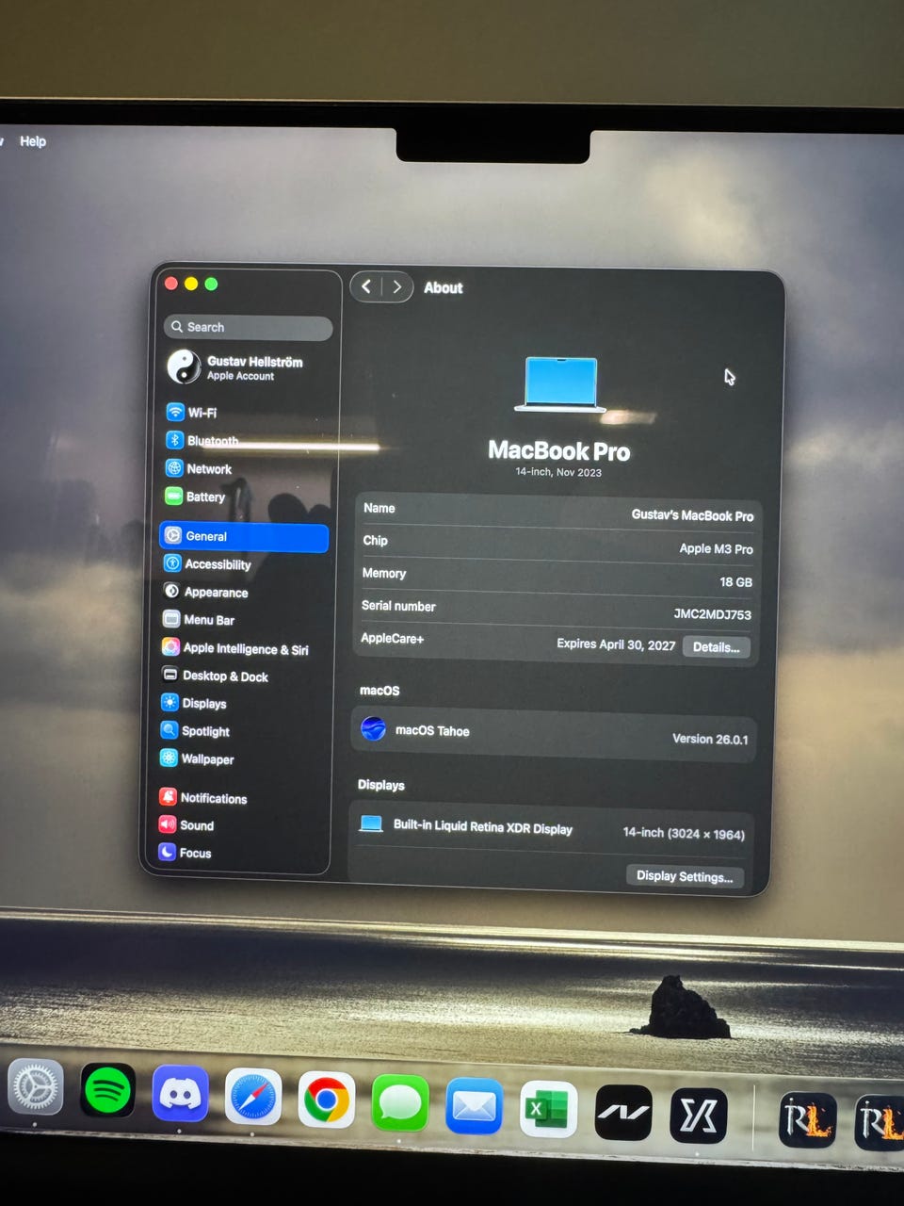Viewport: 904px width, 1206px height.
Task: Open Desktop & Dock settings
Action: point(215,676)
